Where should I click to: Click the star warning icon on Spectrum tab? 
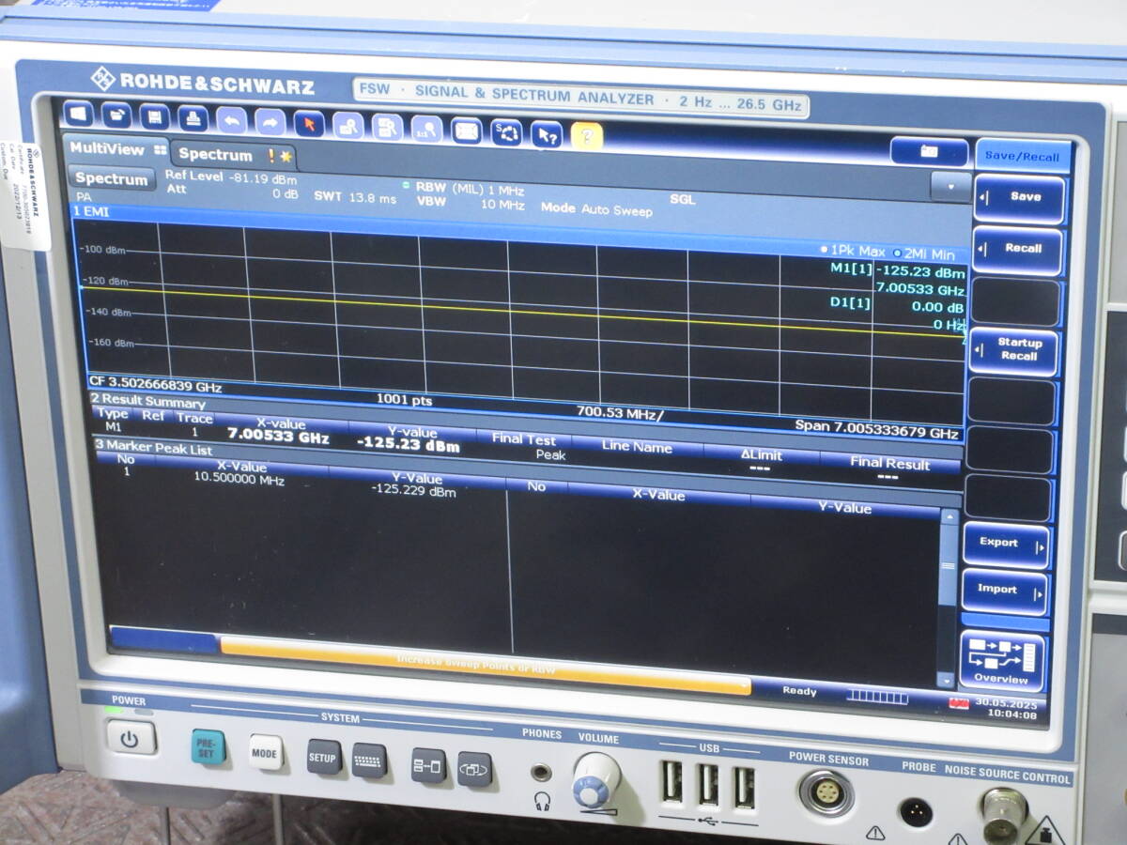pos(286,156)
